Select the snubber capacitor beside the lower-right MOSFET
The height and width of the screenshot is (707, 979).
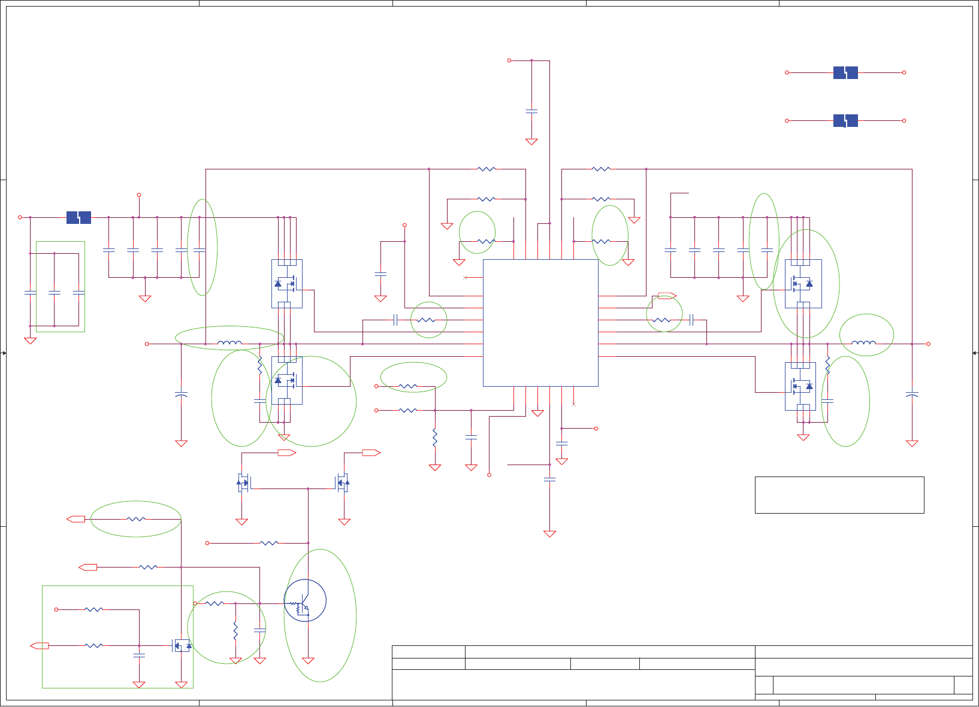coord(827,401)
